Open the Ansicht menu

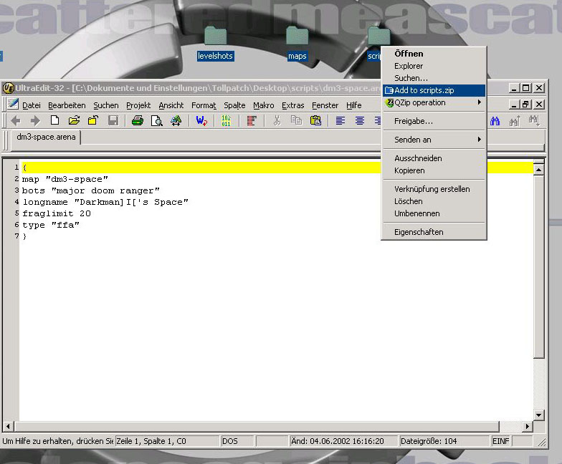pyautogui.click(x=171, y=105)
